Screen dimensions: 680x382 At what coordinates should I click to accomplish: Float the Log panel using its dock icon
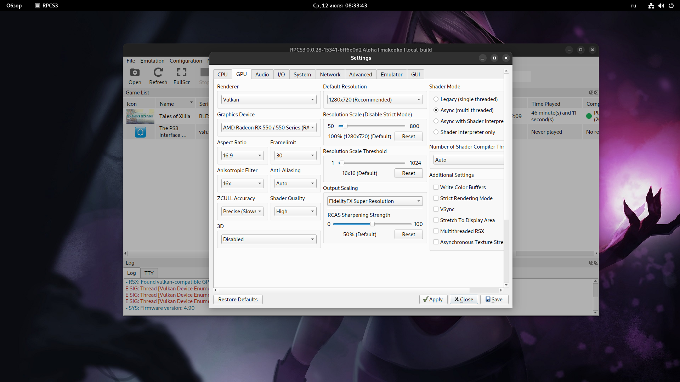[x=591, y=263]
